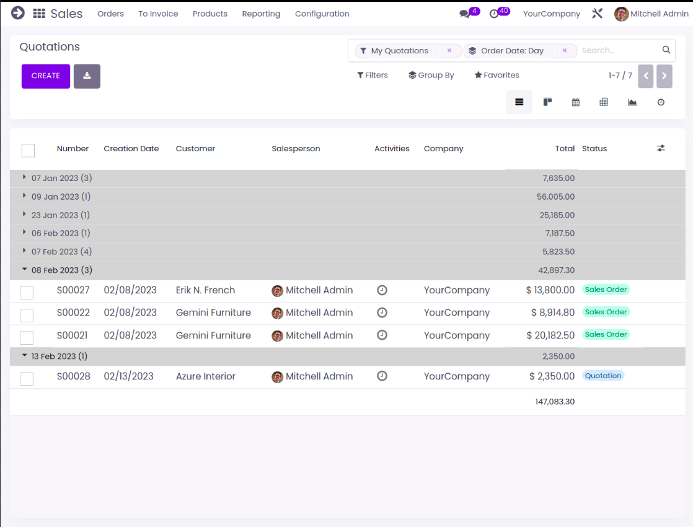Image resolution: width=693 pixels, height=527 pixels.
Task: Toggle the select-all header checkbox
Action: 28,150
